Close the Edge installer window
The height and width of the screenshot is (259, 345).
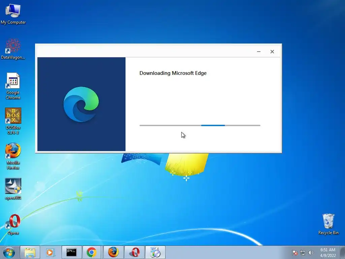pyautogui.click(x=272, y=52)
